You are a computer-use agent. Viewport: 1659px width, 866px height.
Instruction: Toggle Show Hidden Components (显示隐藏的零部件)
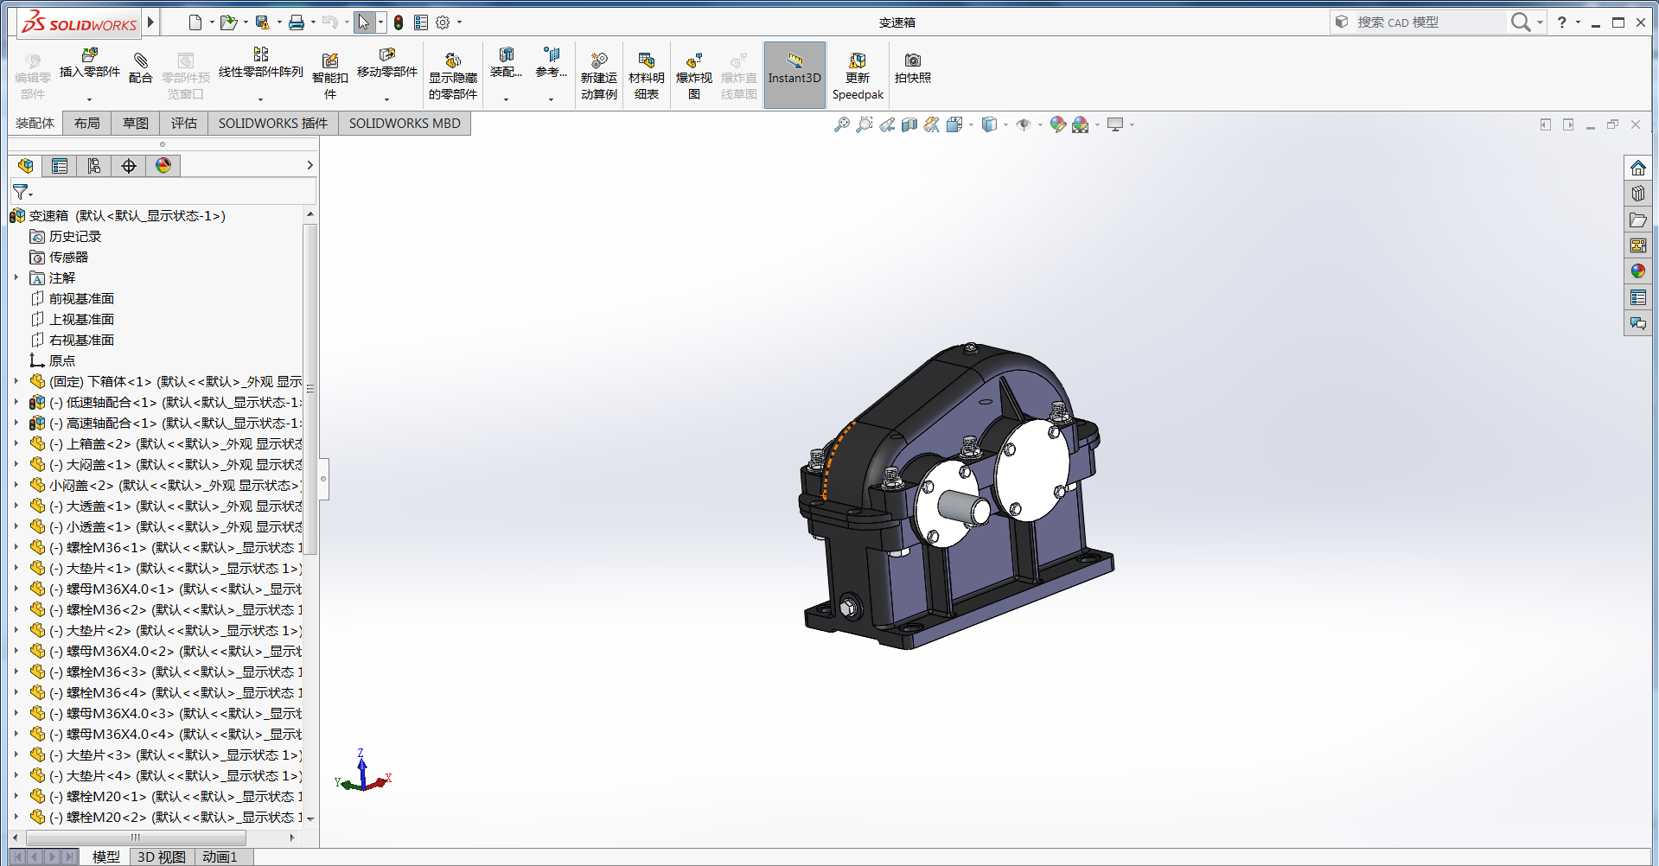[x=452, y=61]
